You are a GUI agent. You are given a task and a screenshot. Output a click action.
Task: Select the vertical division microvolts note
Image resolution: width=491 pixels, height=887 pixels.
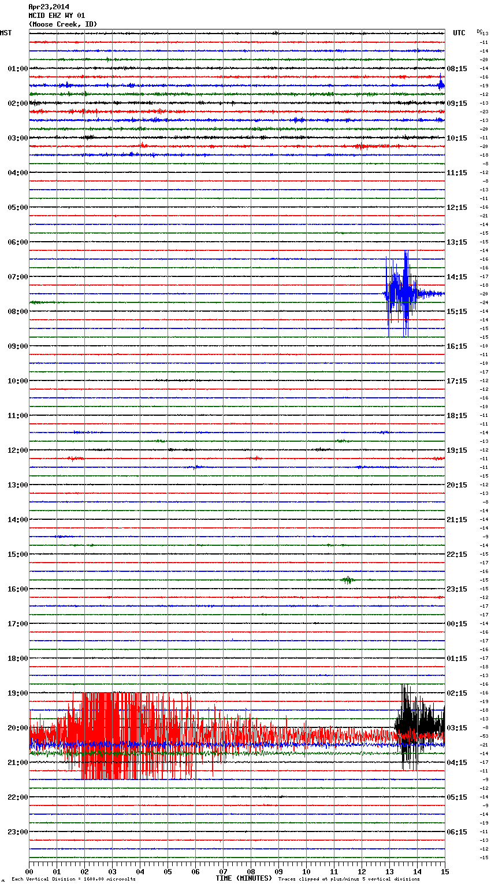coord(73,879)
